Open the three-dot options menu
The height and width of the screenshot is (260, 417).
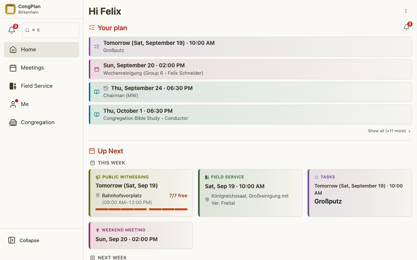(406, 11)
